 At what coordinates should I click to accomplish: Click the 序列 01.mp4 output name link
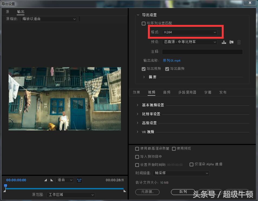point(172,61)
